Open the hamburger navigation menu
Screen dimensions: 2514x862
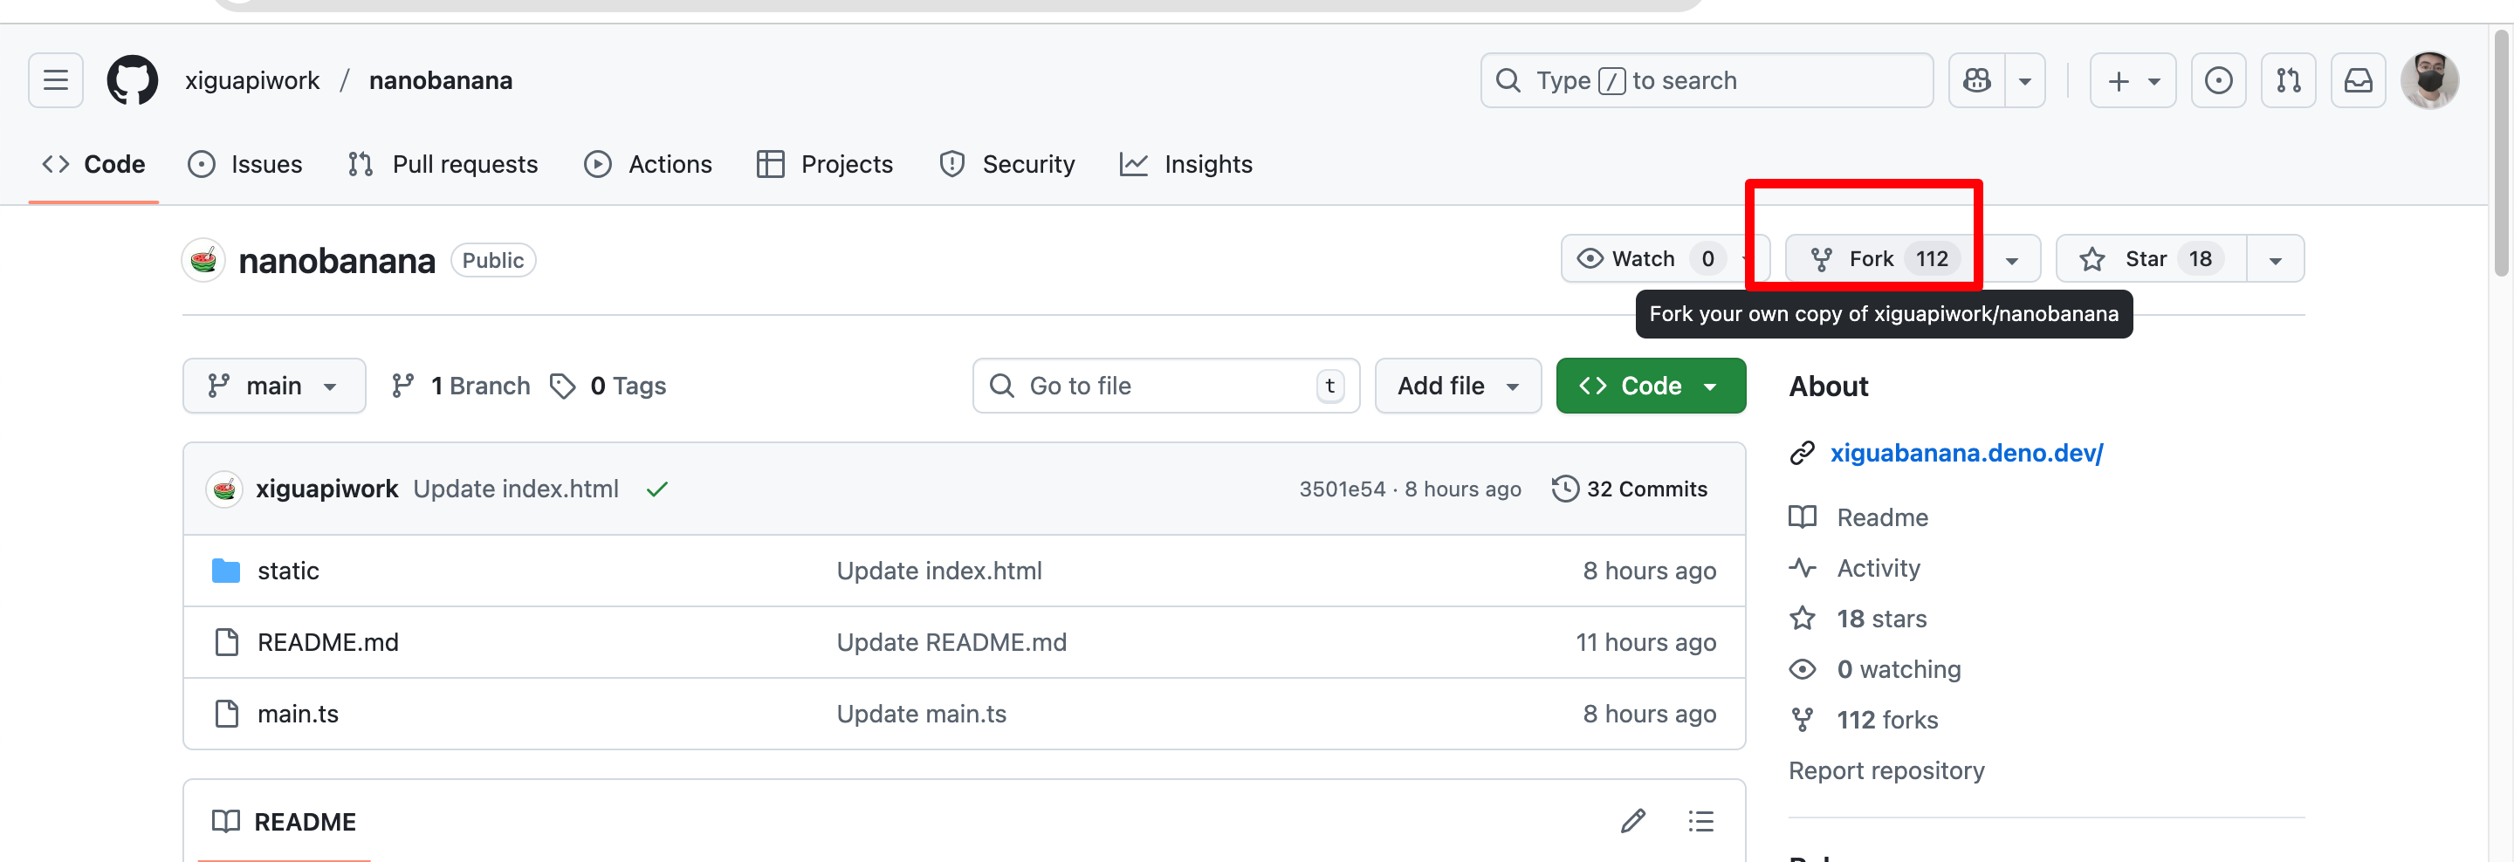click(x=56, y=80)
